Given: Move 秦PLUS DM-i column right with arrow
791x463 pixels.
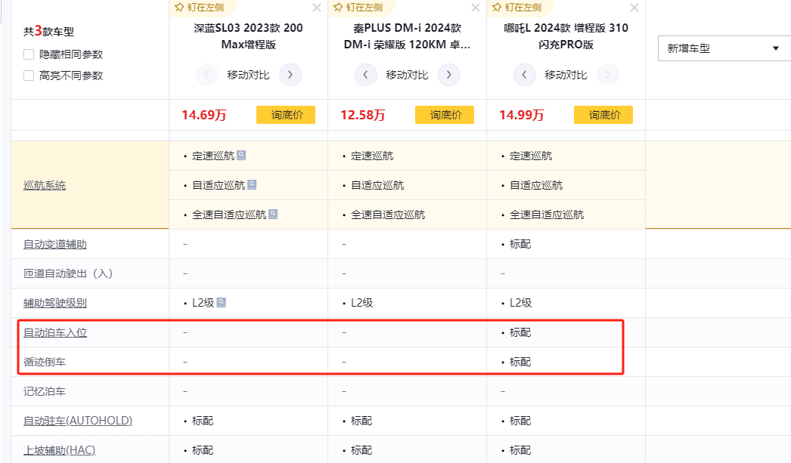Looking at the screenshot, I should (x=449, y=75).
